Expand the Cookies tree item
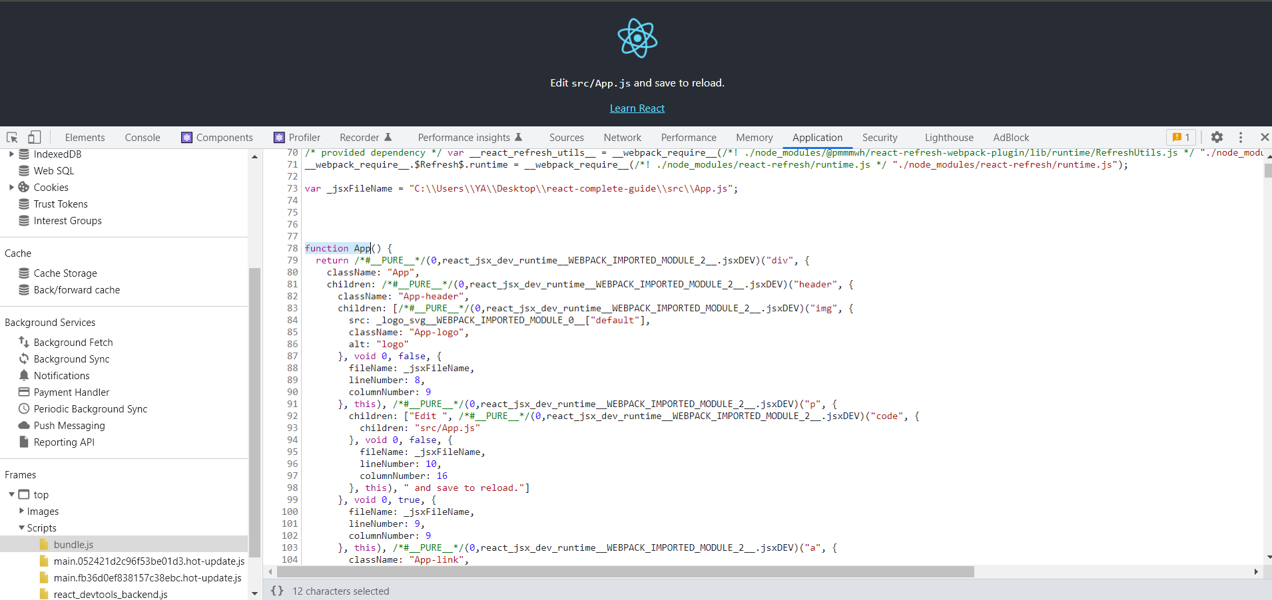 [x=11, y=187]
